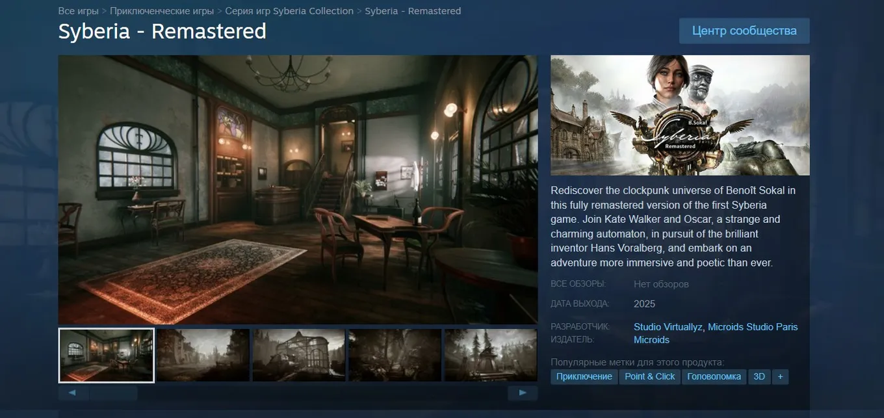
Task: Click the 'Syberia - Remastered' breadcrumb link
Action: [x=413, y=11]
